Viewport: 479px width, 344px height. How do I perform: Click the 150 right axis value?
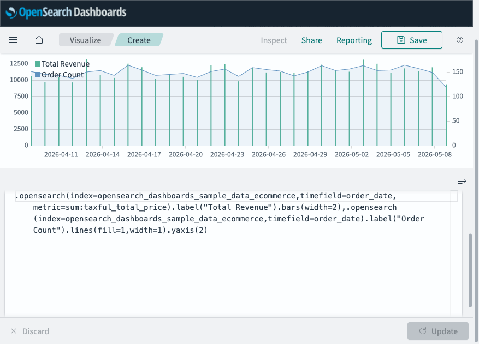[458, 71]
